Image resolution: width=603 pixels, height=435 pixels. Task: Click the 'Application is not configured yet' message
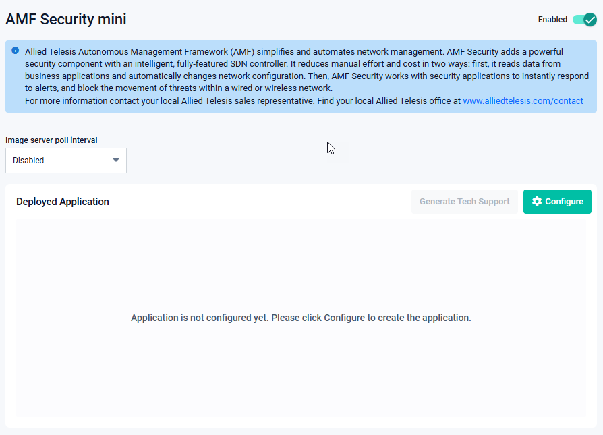301,318
